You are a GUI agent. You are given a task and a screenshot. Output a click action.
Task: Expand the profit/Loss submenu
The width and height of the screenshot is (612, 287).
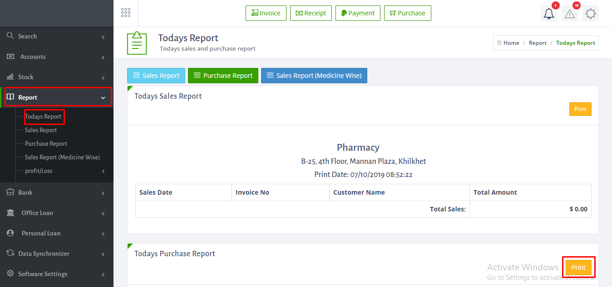click(103, 171)
